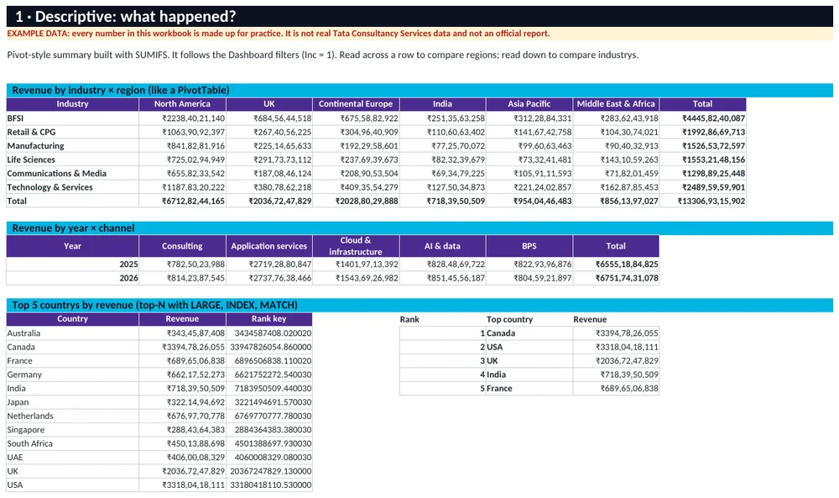Click 2025 Consulting value ₹782,50,23,988
Image resolution: width=839 pixels, height=498 pixels.
(182, 265)
